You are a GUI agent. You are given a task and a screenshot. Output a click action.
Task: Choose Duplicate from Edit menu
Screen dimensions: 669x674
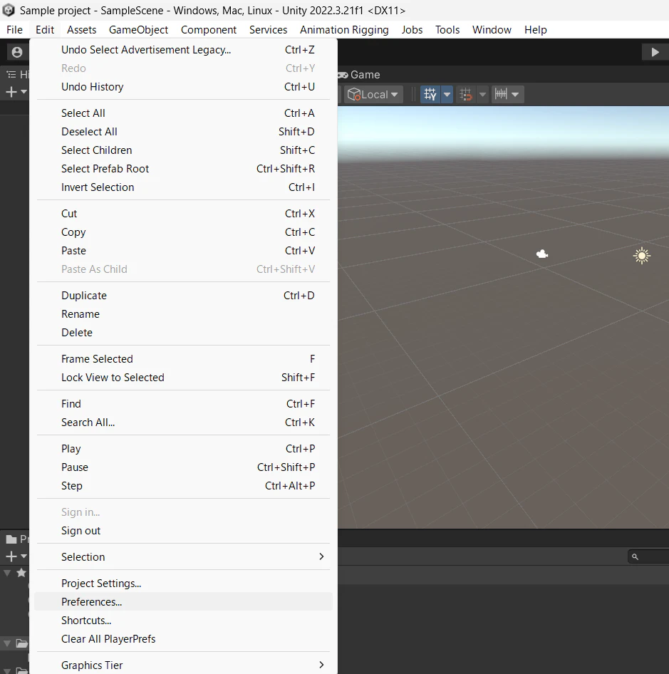tap(183, 295)
